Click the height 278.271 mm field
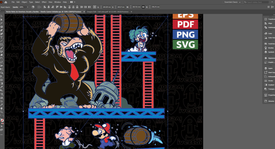The width and height of the screenshot is (275, 149). (x=155, y=7)
